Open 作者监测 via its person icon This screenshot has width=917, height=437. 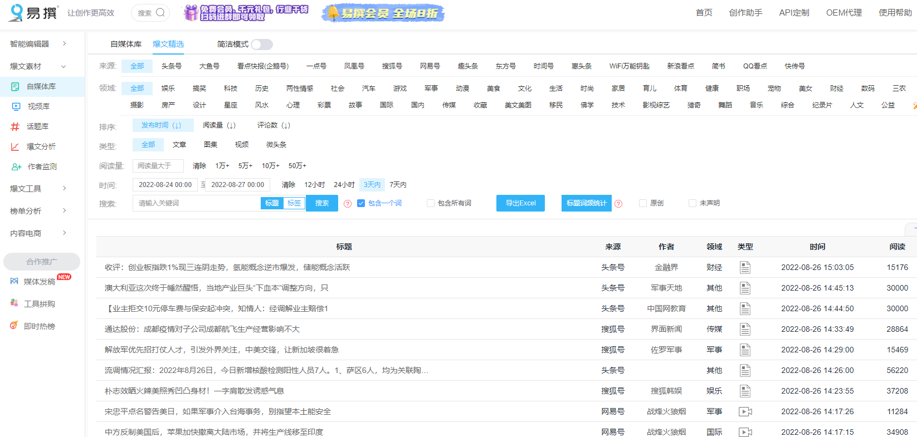[16, 166]
